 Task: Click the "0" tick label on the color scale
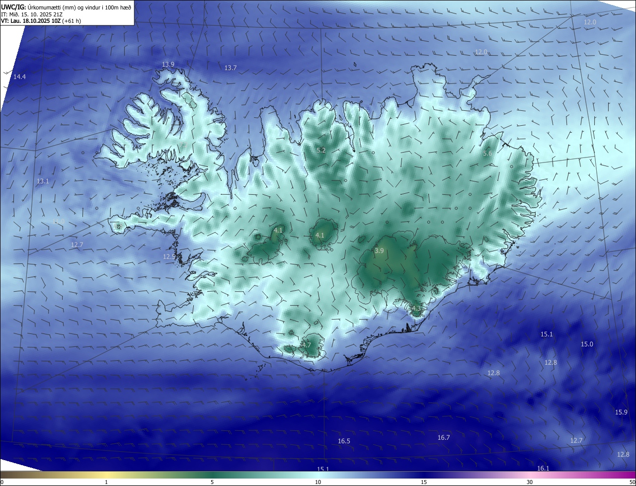(x=2, y=482)
